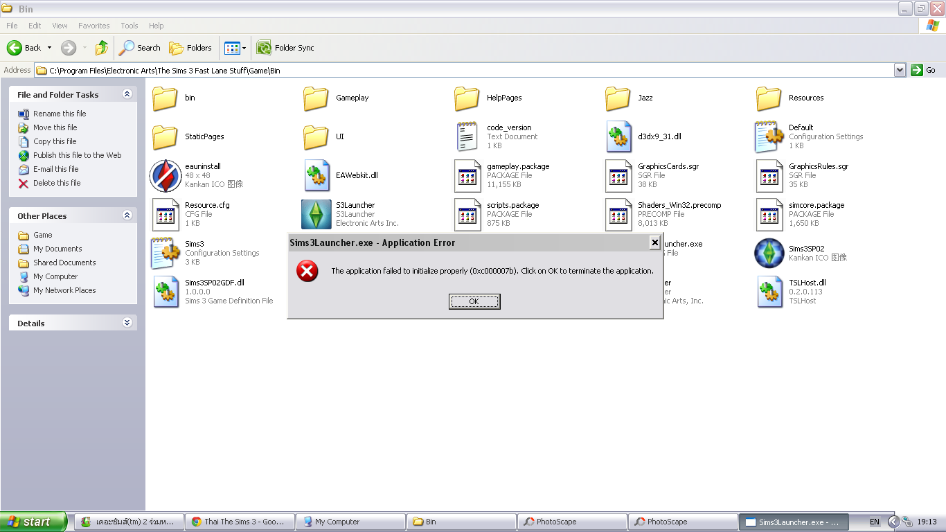Select the Sims3 configuration settings file icon

pos(165,253)
